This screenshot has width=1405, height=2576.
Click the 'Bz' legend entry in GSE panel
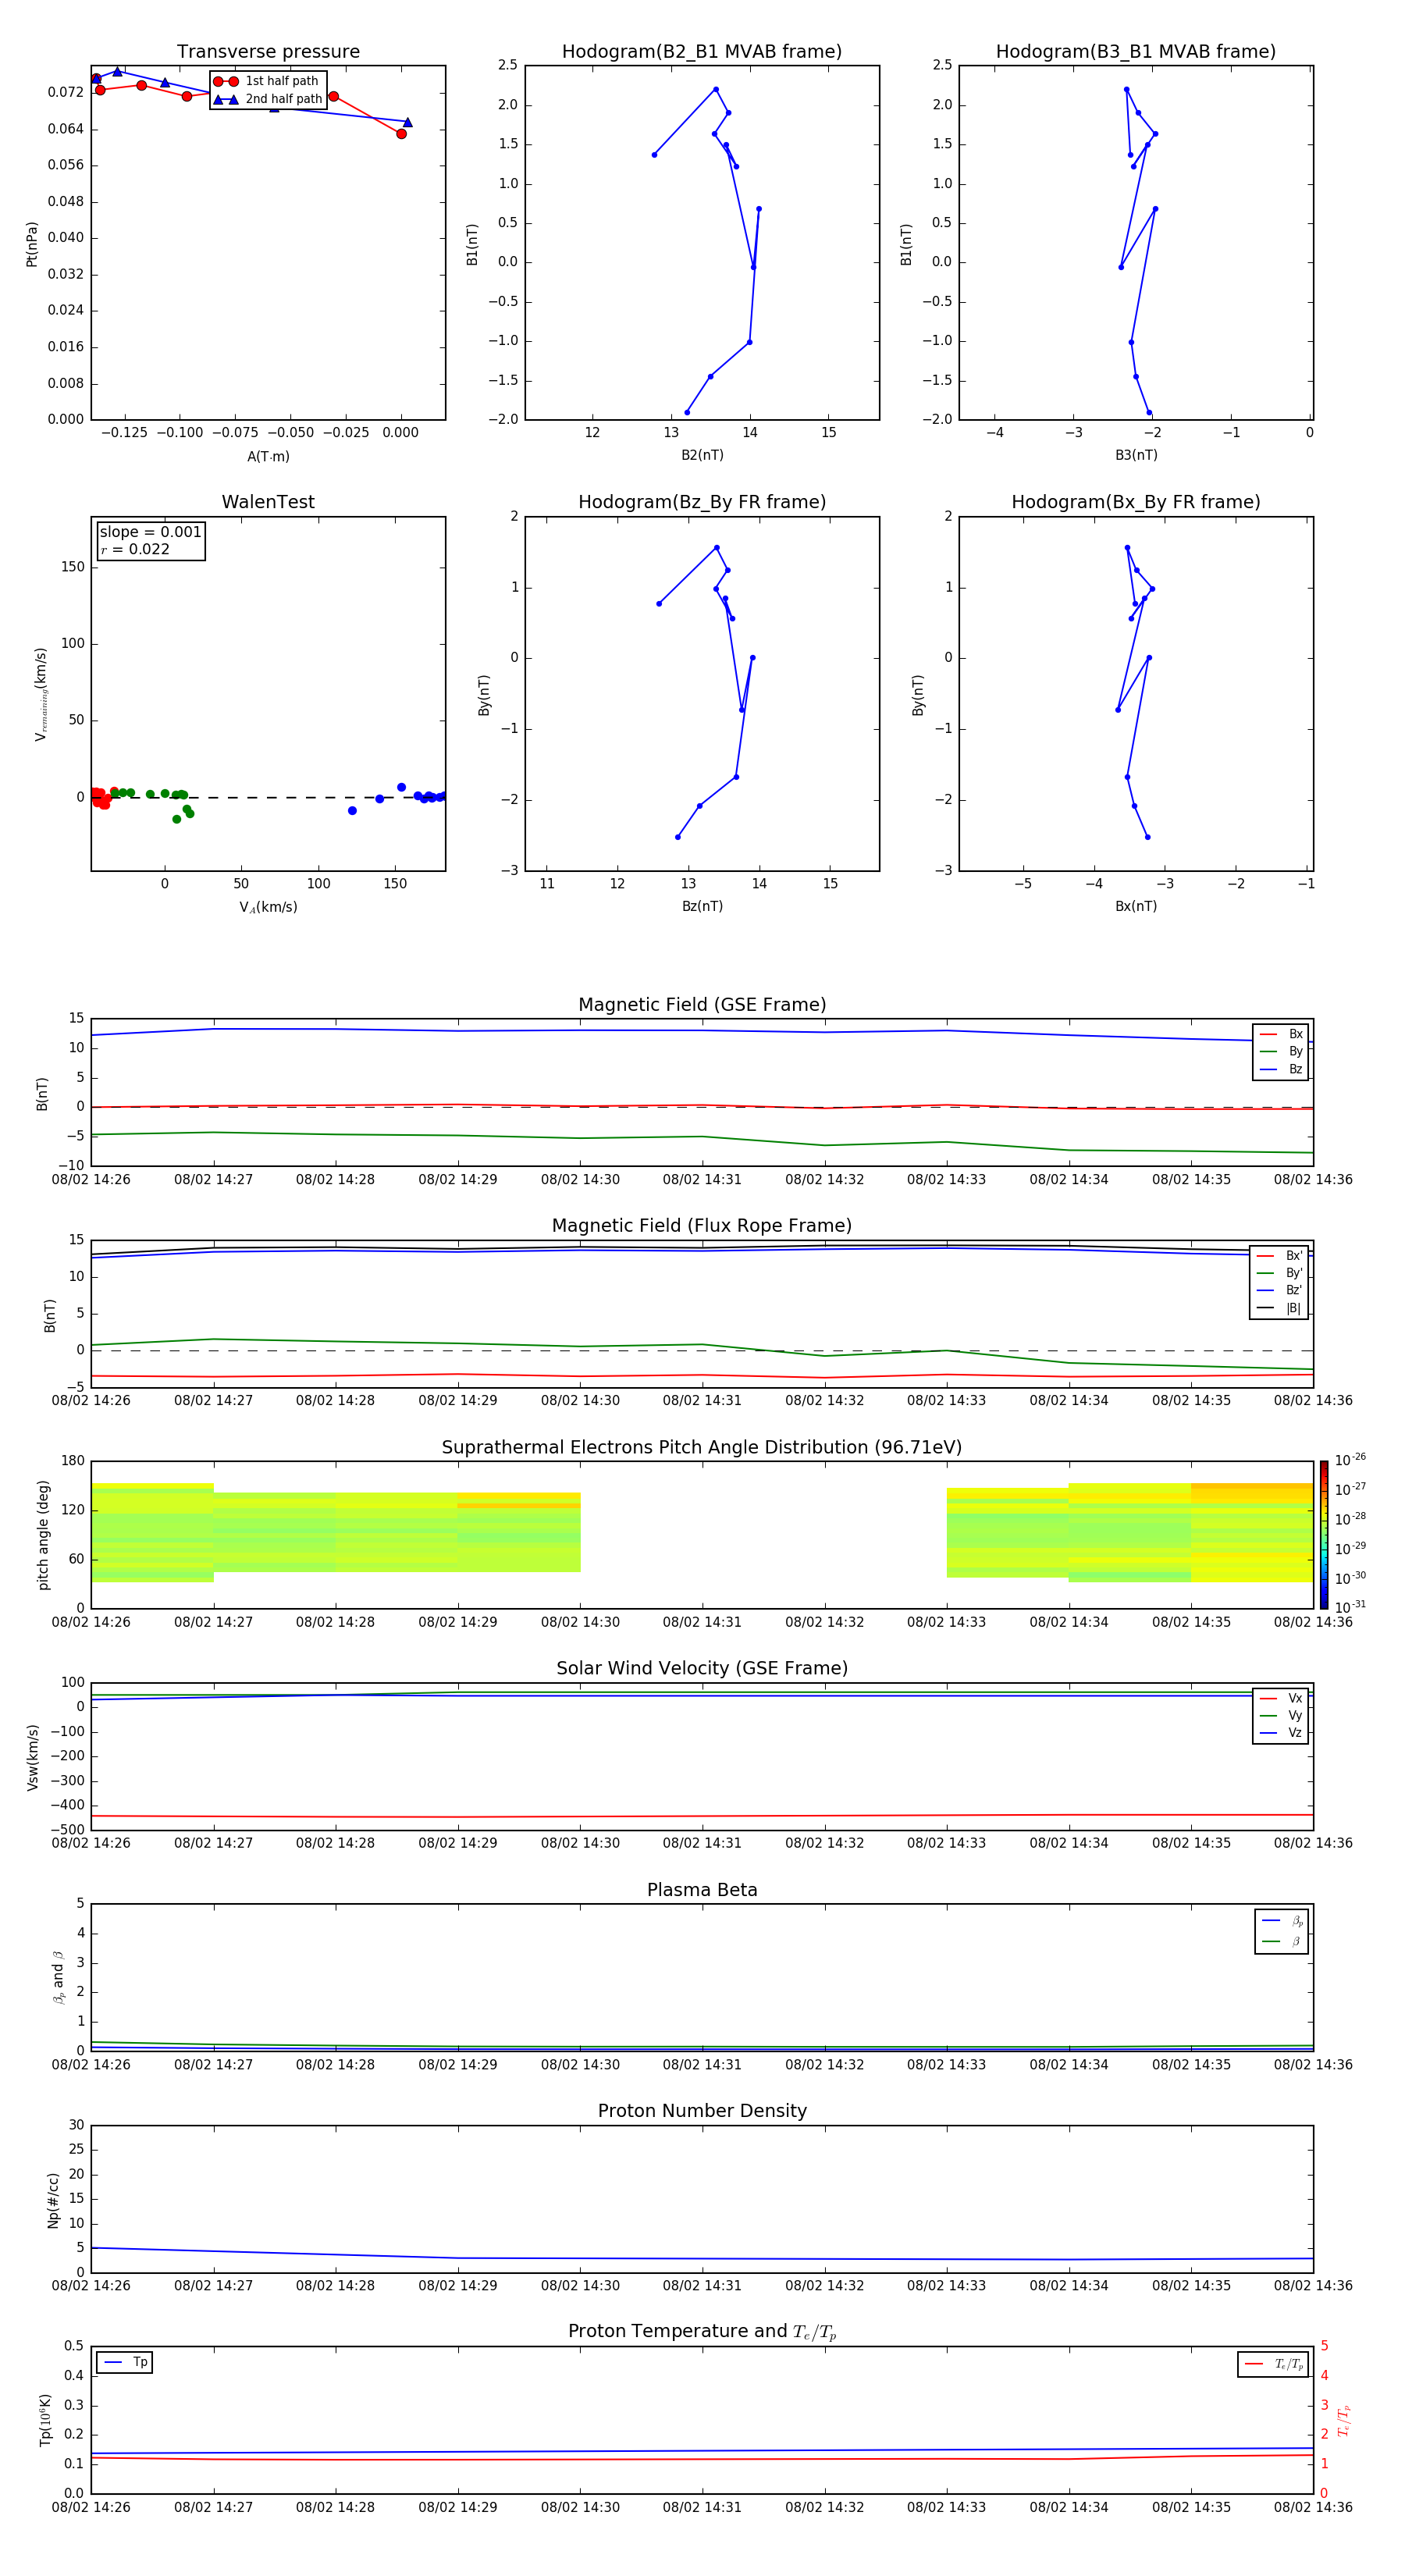pyautogui.click(x=1281, y=1069)
